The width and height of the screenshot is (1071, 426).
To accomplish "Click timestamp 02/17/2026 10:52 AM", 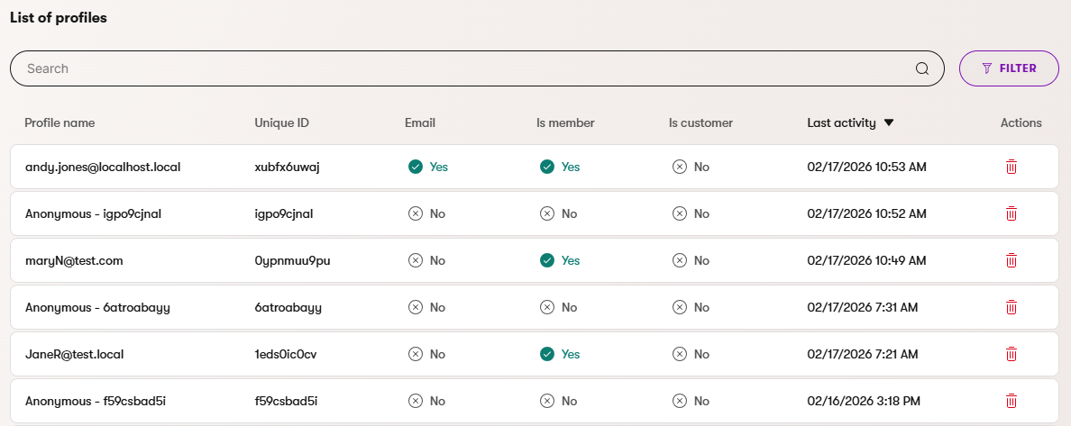I will click(866, 213).
